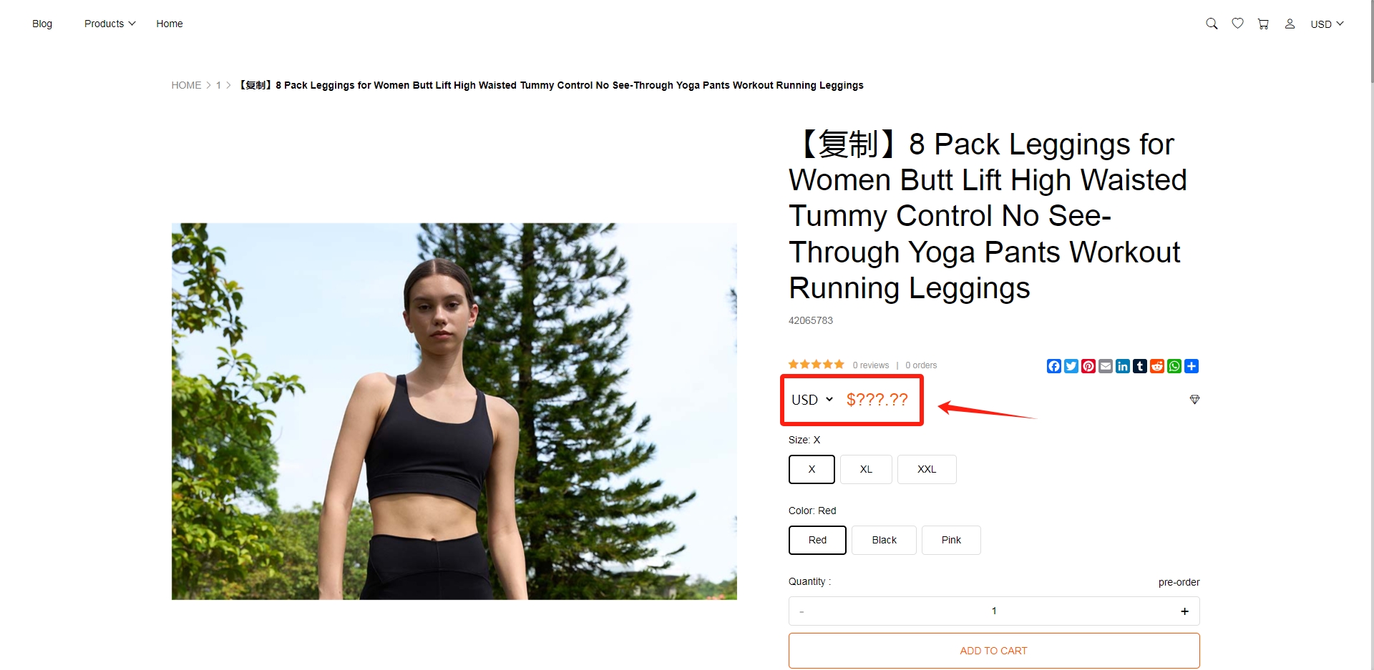Share product on Facebook
This screenshot has height=670, width=1374.
pyautogui.click(x=1054, y=366)
